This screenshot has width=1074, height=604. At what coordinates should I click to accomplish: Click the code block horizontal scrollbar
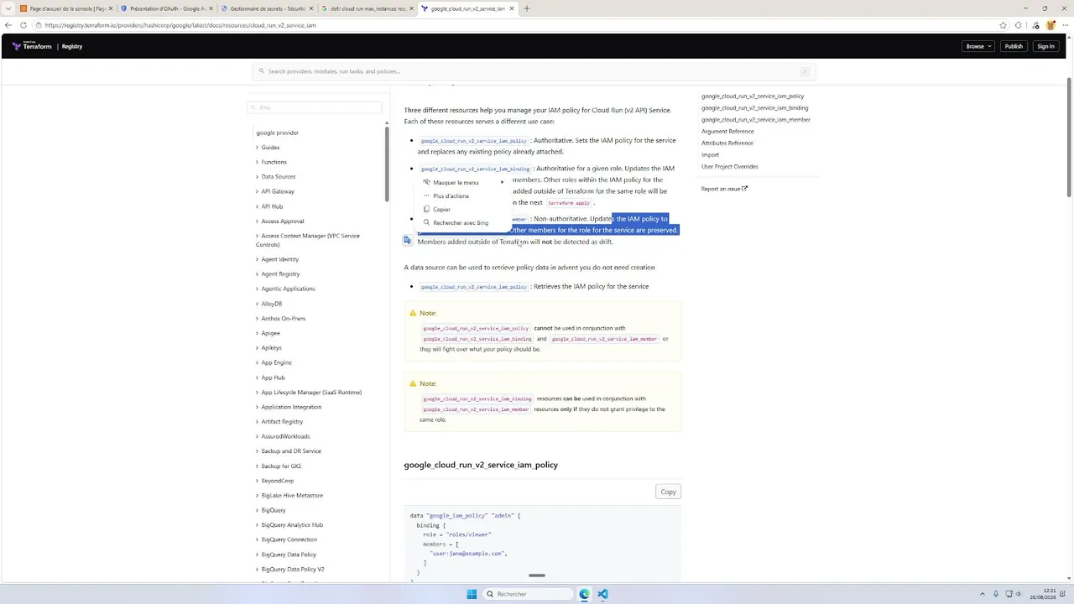[x=537, y=575]
